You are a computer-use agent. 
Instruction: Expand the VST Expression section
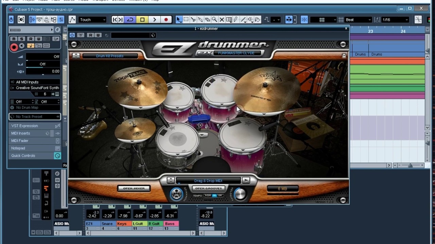[x=35, y=126]
